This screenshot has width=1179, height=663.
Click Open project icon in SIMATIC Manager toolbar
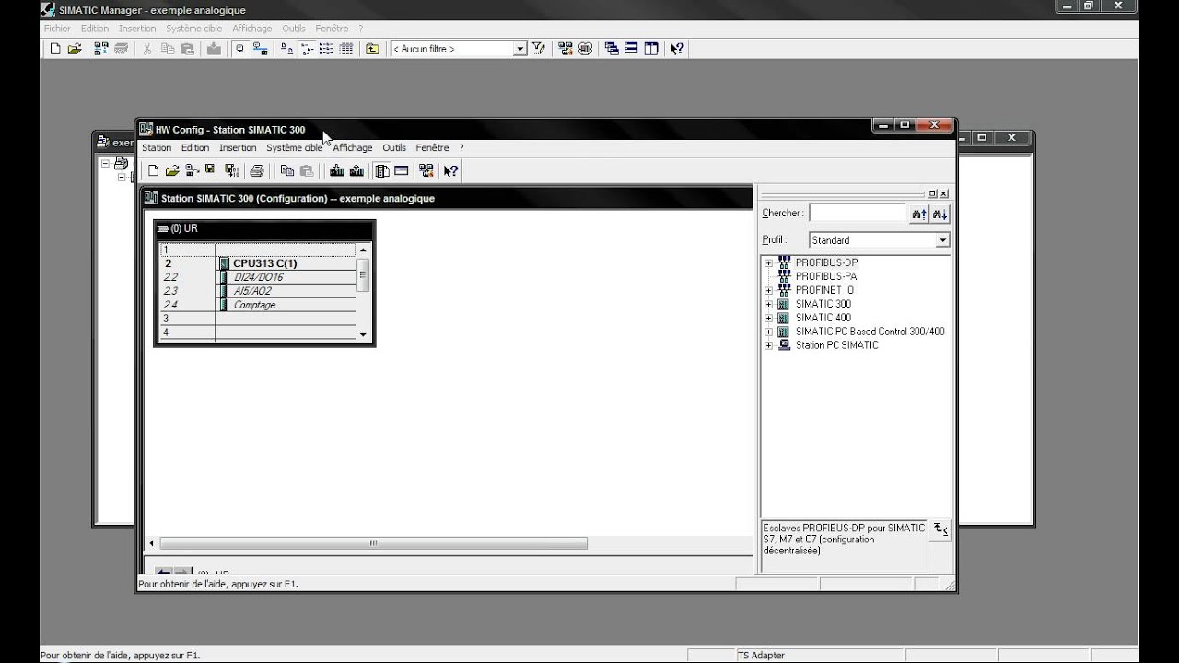pos(75,49)
